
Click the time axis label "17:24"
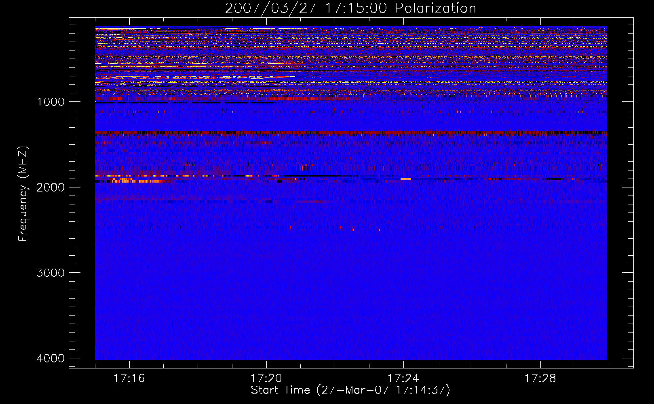[x=403, y=379]
